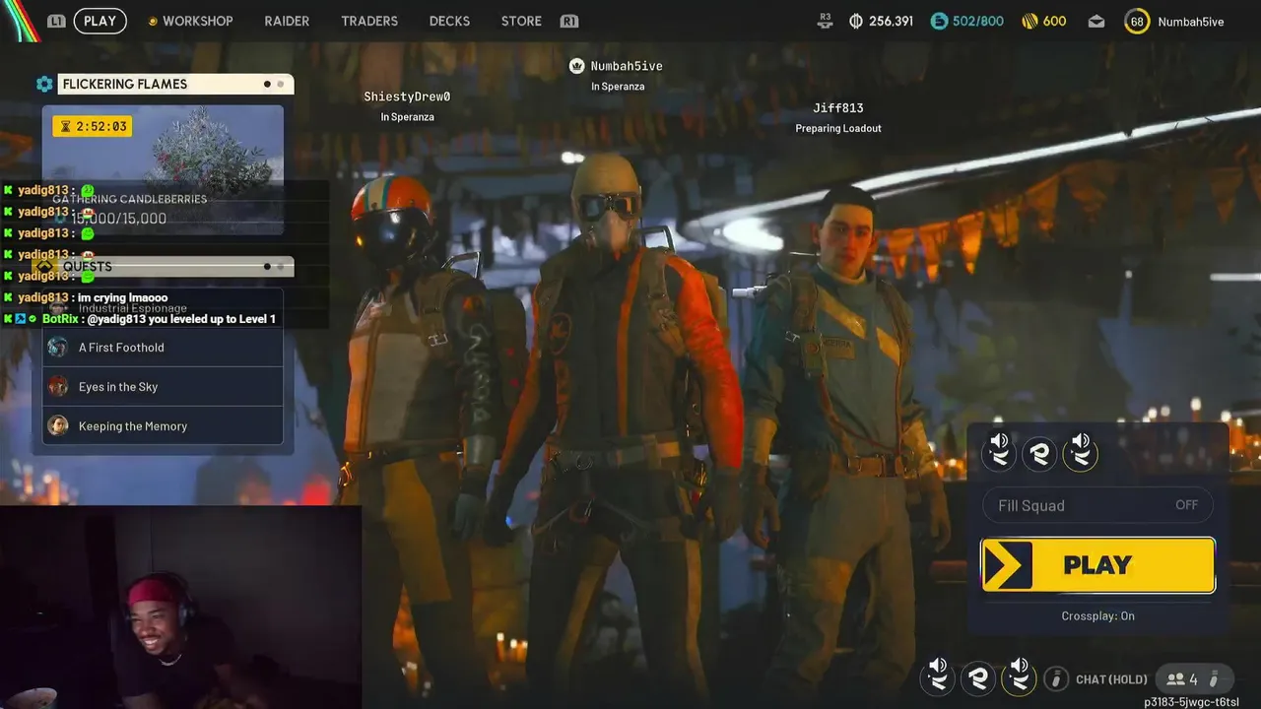Click the 256,391 coin balance

click(891, 21)
